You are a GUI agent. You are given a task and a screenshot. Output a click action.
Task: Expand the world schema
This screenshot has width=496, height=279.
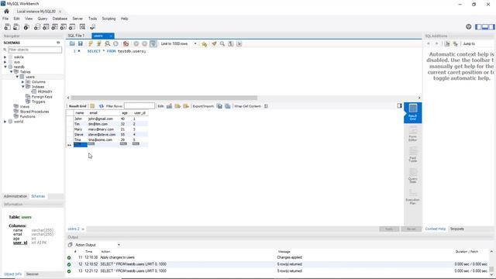pos(5,122)
